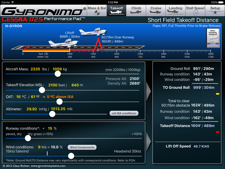225x169 pixels.
Task: Click the red takeoff distance legend square
Action: click(218, 132)
